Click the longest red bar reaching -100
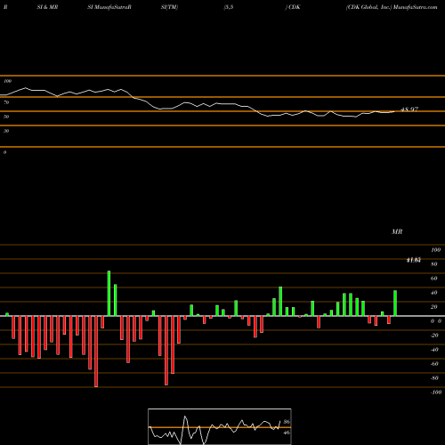 96,352
